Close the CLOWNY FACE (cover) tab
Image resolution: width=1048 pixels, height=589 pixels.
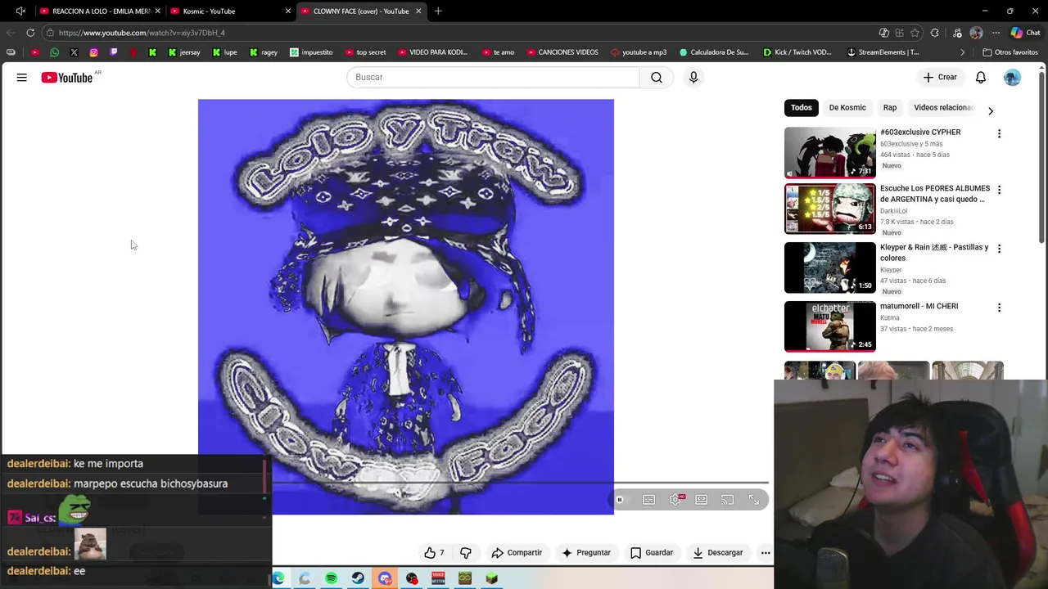coord(418,11)
